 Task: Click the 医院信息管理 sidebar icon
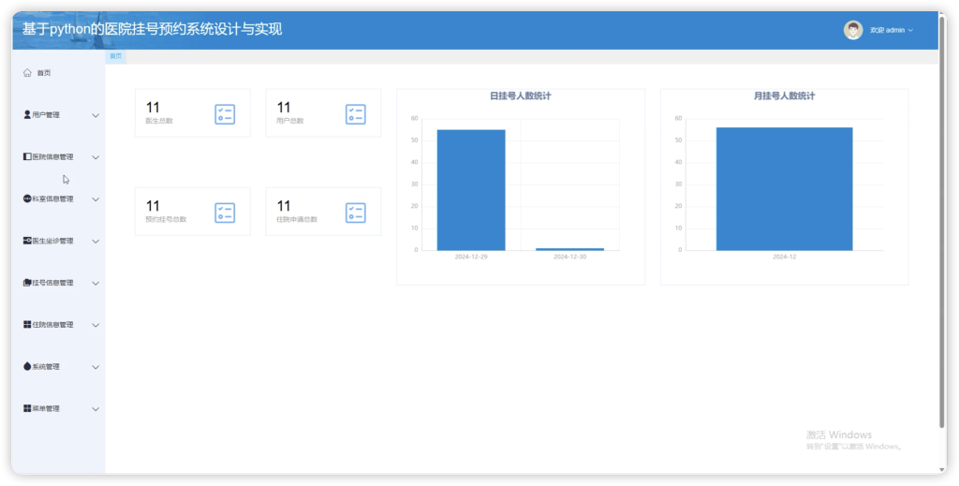(27, 156)
